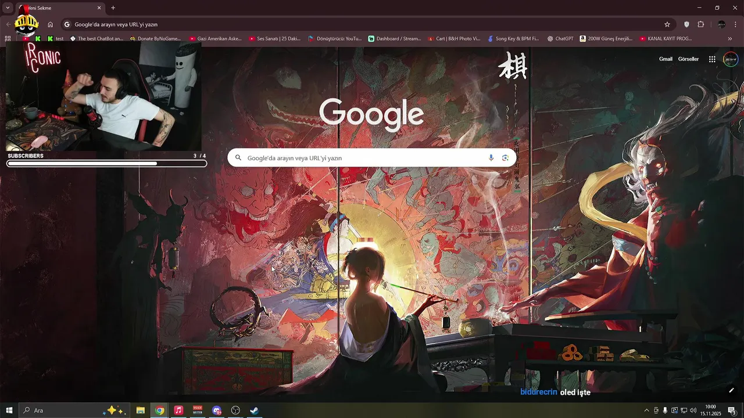Viewport: 744px width, 418px height.
Task: Start voice search with the microphone icon
Action: [x=491, y=158]
